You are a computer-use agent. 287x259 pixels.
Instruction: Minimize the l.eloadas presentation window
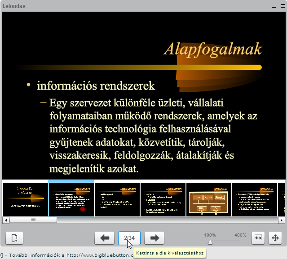(x=274, y=6)
